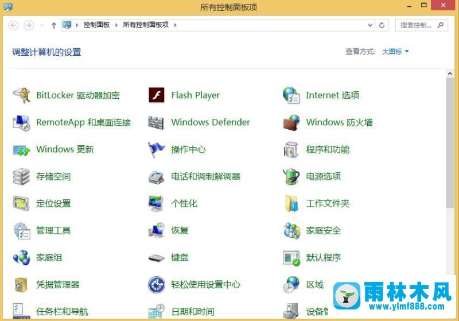Click the 电话和调制解调器 phone icon
Image resolution: width=459 pixels, height=321 pixels.
pyautogui.click(x=156, y=177)
